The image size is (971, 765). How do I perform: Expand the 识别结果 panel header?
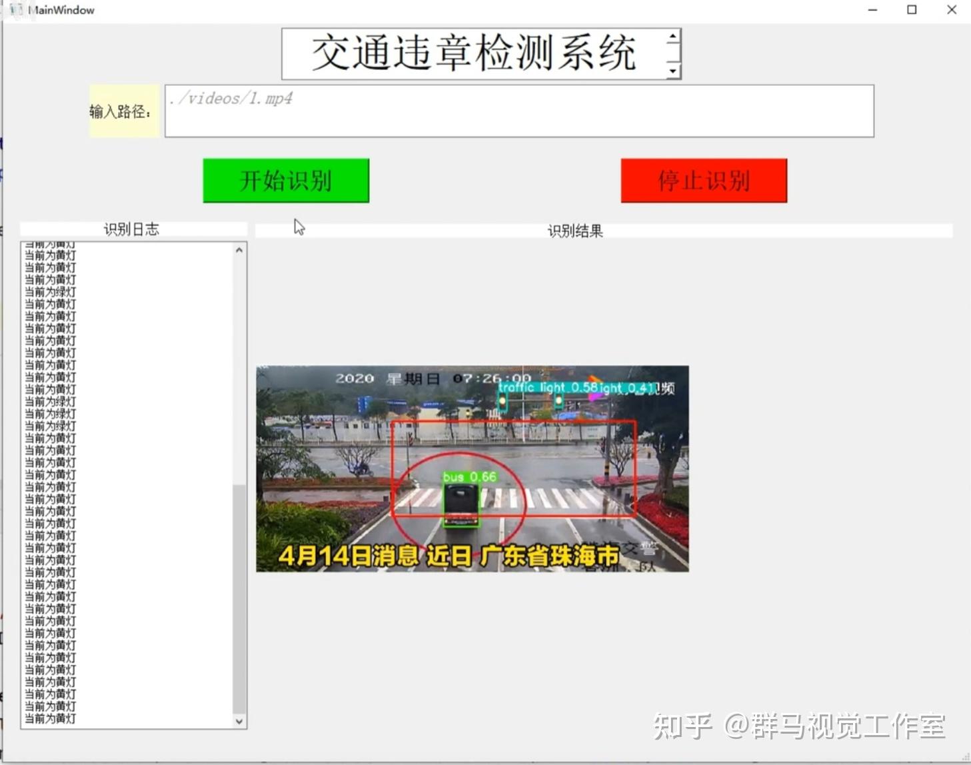tap(574, 230)
